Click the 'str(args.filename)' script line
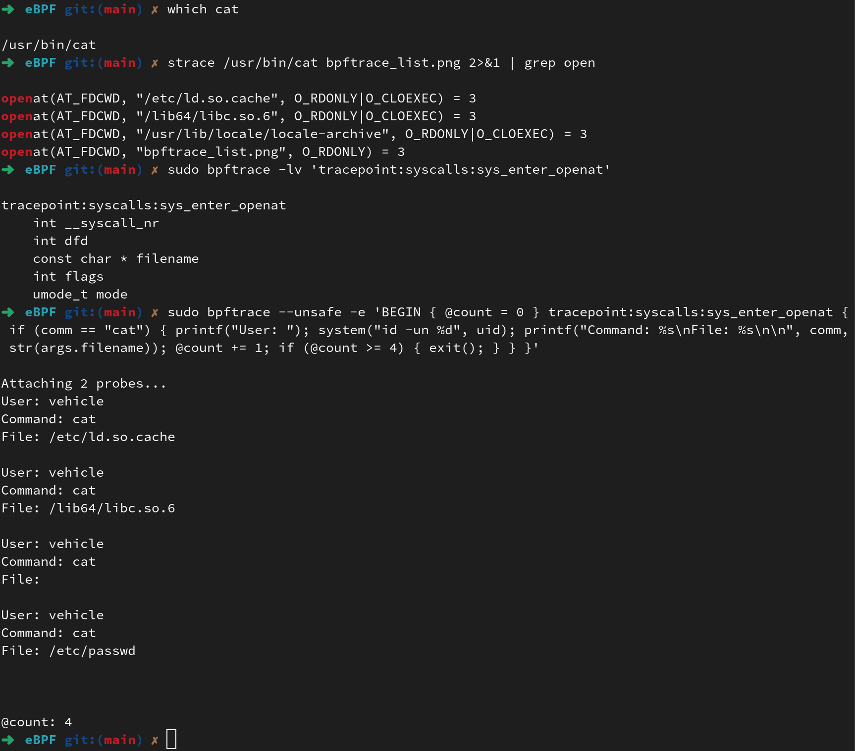Image resolution: width=855 pixels, height=751 pixels. pyautogui.click(x=274, y=348)
